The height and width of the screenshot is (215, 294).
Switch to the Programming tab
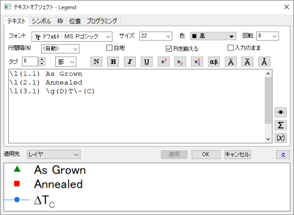pos(102,21)
